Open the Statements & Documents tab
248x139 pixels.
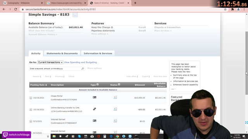click(x=62, y=53)
